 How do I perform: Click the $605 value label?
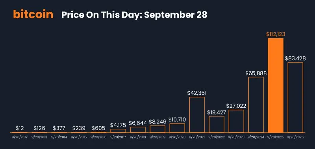tap(98, 128)
